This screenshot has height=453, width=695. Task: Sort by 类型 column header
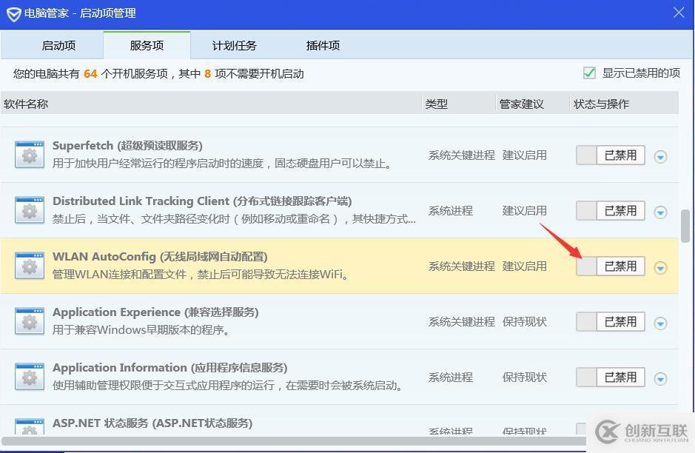pos(458,104)
